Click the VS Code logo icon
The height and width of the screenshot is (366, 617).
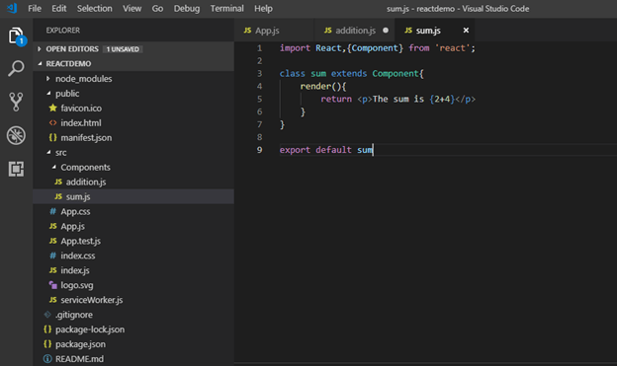coord(12,8)
